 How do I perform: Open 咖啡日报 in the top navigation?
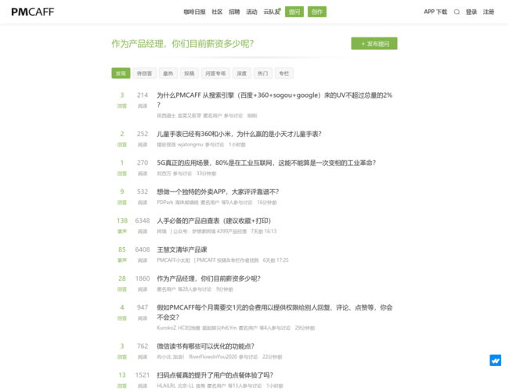click(194, 12)
